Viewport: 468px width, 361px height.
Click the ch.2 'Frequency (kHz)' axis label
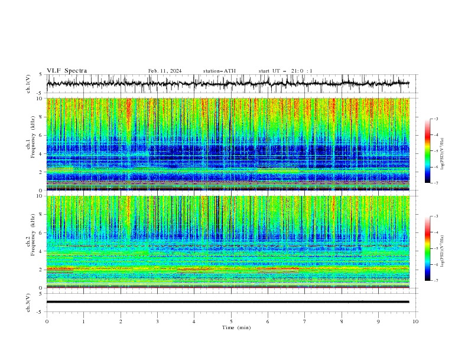pyautogui.click(x=33, y=235)
